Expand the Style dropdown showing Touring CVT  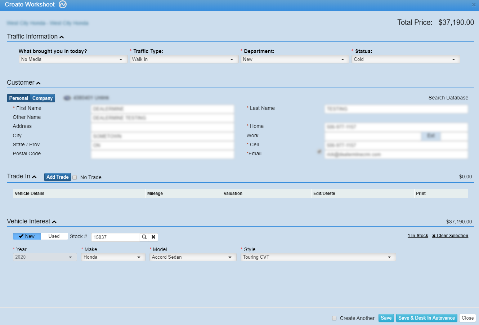click(x=318, y=257)
